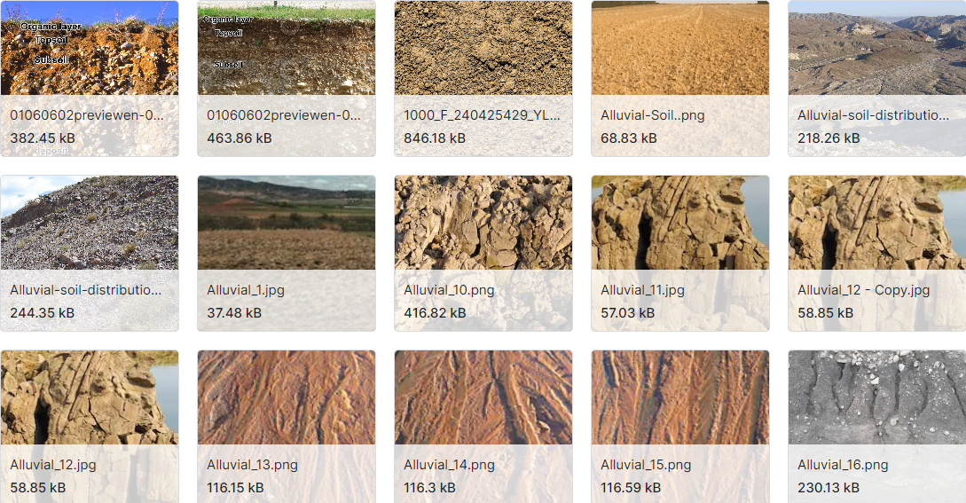The height and width of the screenshot is (503, 966).
Task: Select Alluvial_12 - Copy.jpg thumbnail
Action: [x=877, y=254]
